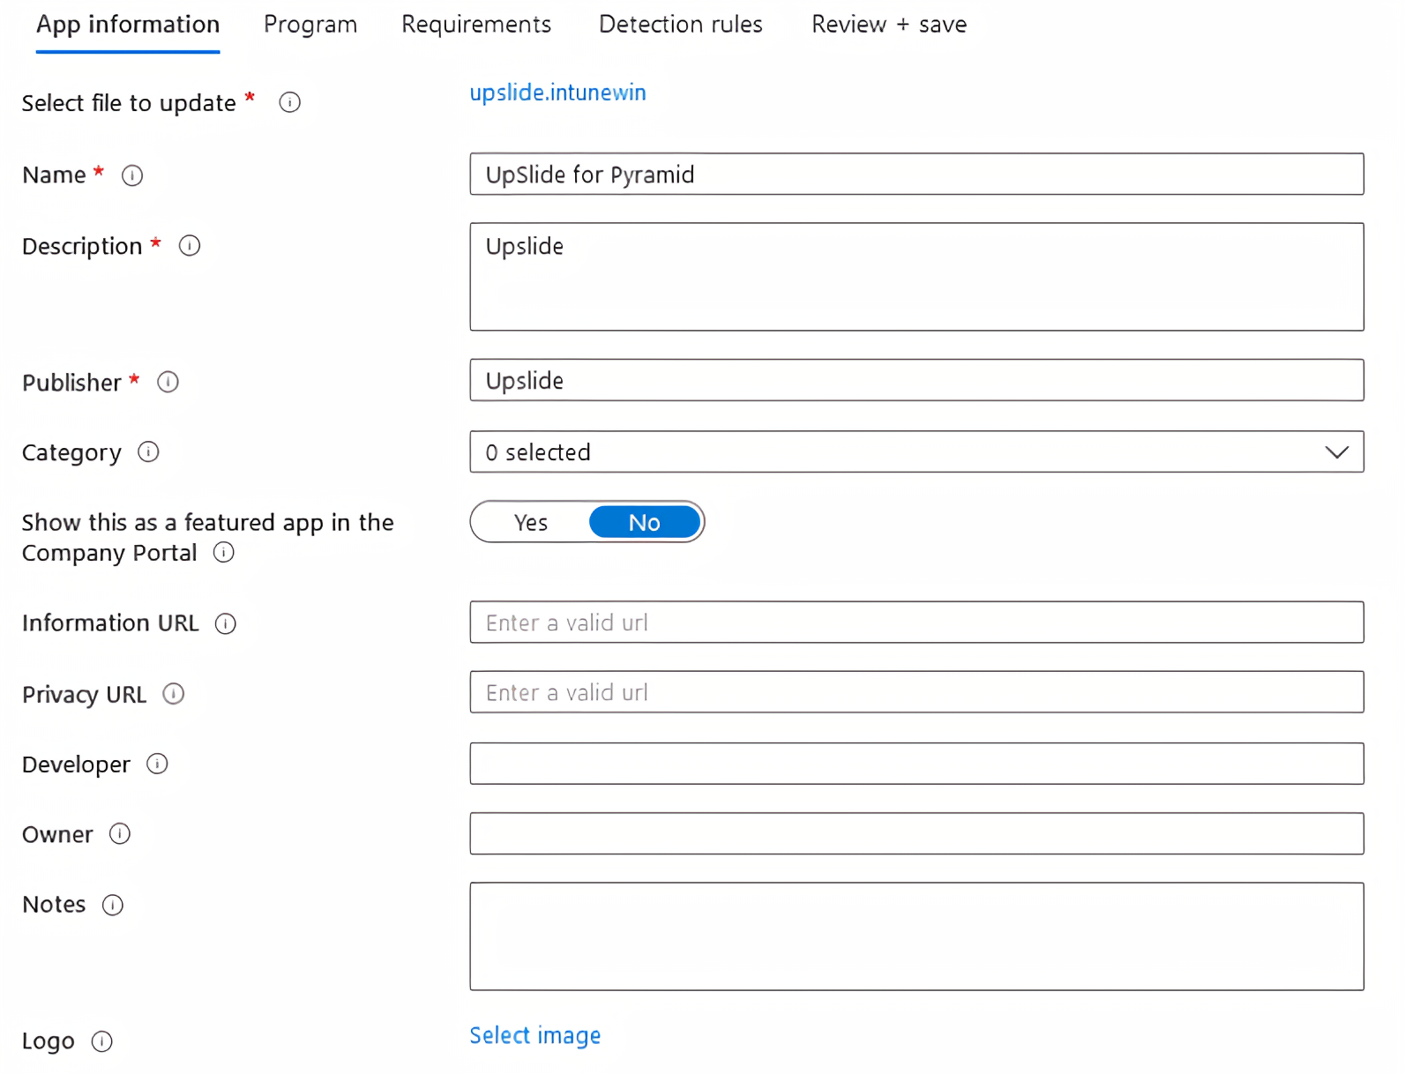The image size is (1405, 1074).
Task: Click the empty Developer input field
Action: [916, 764]
